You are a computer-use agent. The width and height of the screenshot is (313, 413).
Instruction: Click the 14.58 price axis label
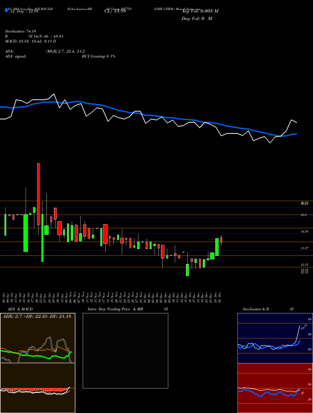305,232
